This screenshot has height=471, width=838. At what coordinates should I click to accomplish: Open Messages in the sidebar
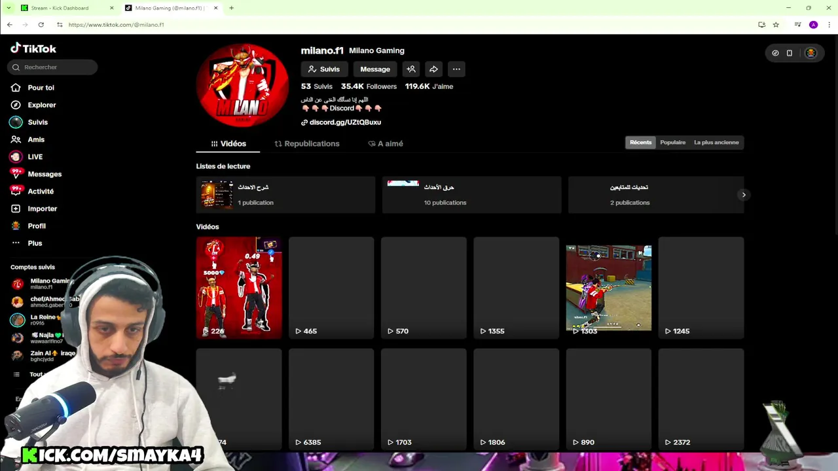point(36,174)
